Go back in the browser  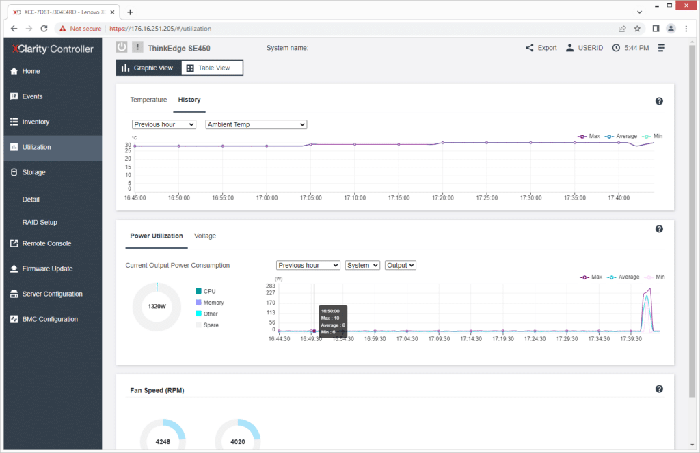click(x=14, y=29)
